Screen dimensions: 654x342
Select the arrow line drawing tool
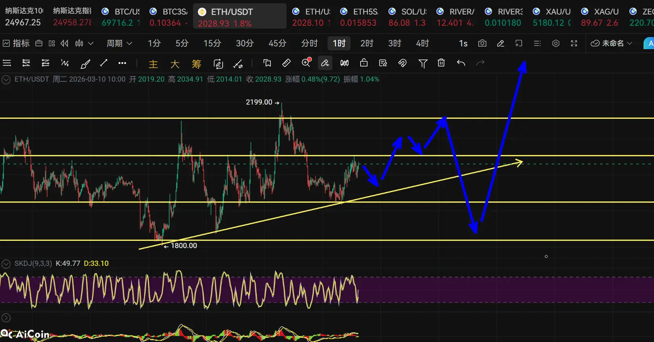(x=104, y=62)
